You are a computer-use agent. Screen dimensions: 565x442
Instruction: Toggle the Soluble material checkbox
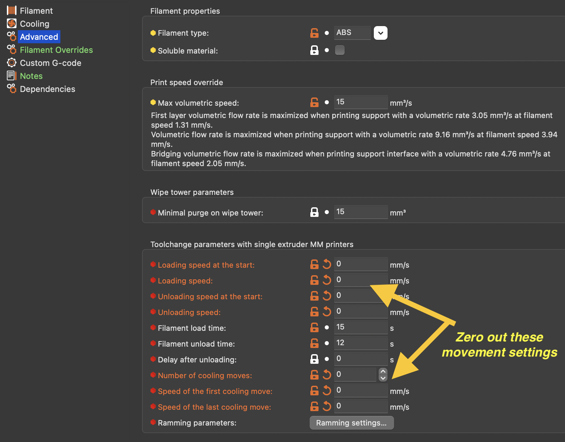pyautogui.click(x=340, y=50)
